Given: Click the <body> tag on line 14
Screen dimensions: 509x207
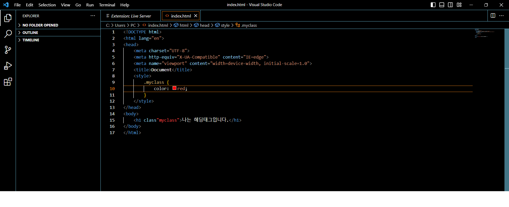Looking at the screenshot, I should point(131,114).
